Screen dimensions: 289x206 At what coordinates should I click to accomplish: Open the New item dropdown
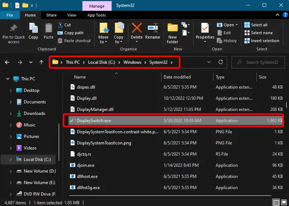185,25
